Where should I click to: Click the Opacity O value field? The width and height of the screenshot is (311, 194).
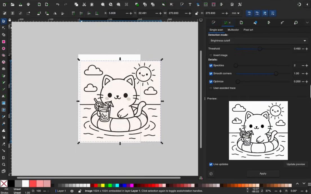click(x=39, y=191)
